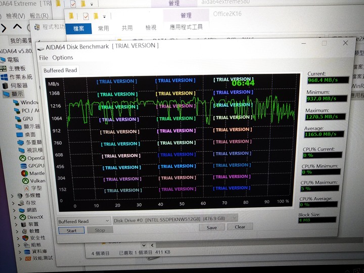Select the Buffered Read tab

(x=60, y=70)
